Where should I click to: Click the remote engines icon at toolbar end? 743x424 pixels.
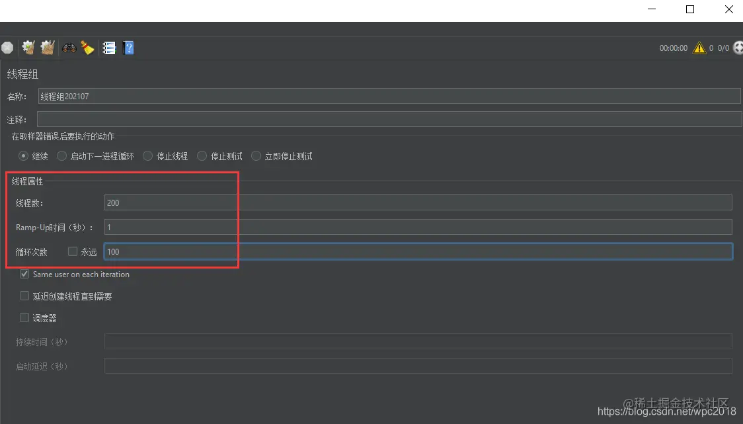coord(738,48)
